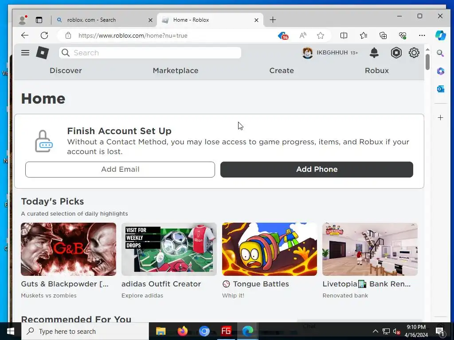This screenshot has width=454, height=340.
Task: Click the adidas Outfit Creator thumbnail
Action: (x=169, y=249)
